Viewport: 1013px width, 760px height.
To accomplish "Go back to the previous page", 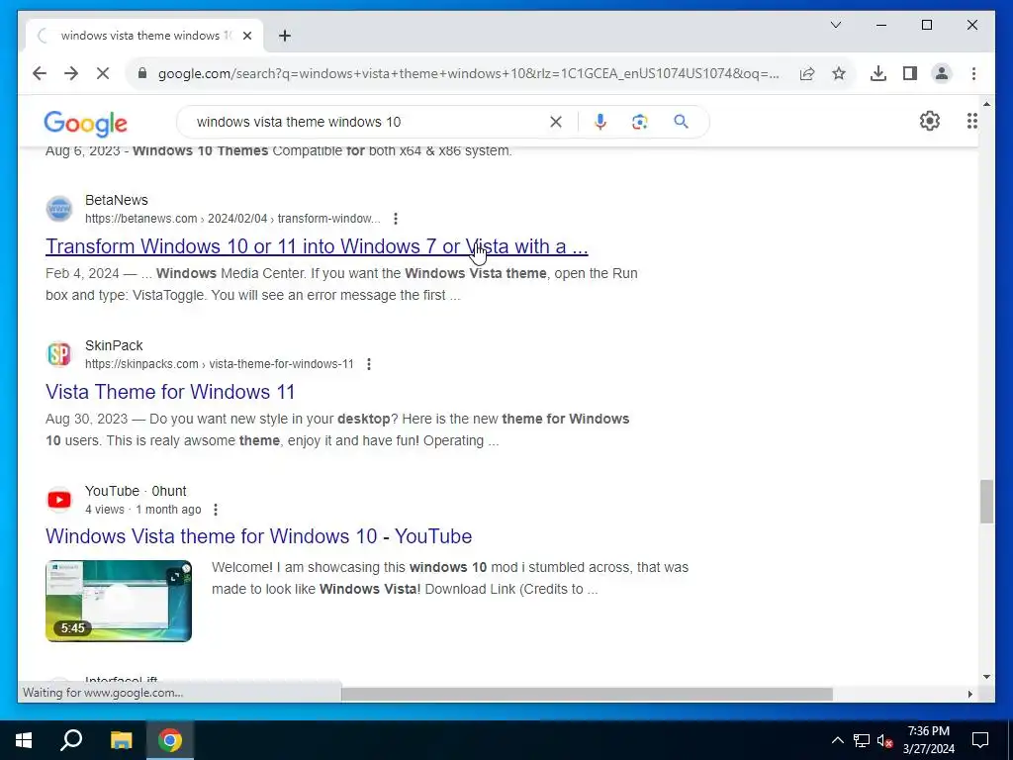I will pyautogui.click(x=40, y=73).
